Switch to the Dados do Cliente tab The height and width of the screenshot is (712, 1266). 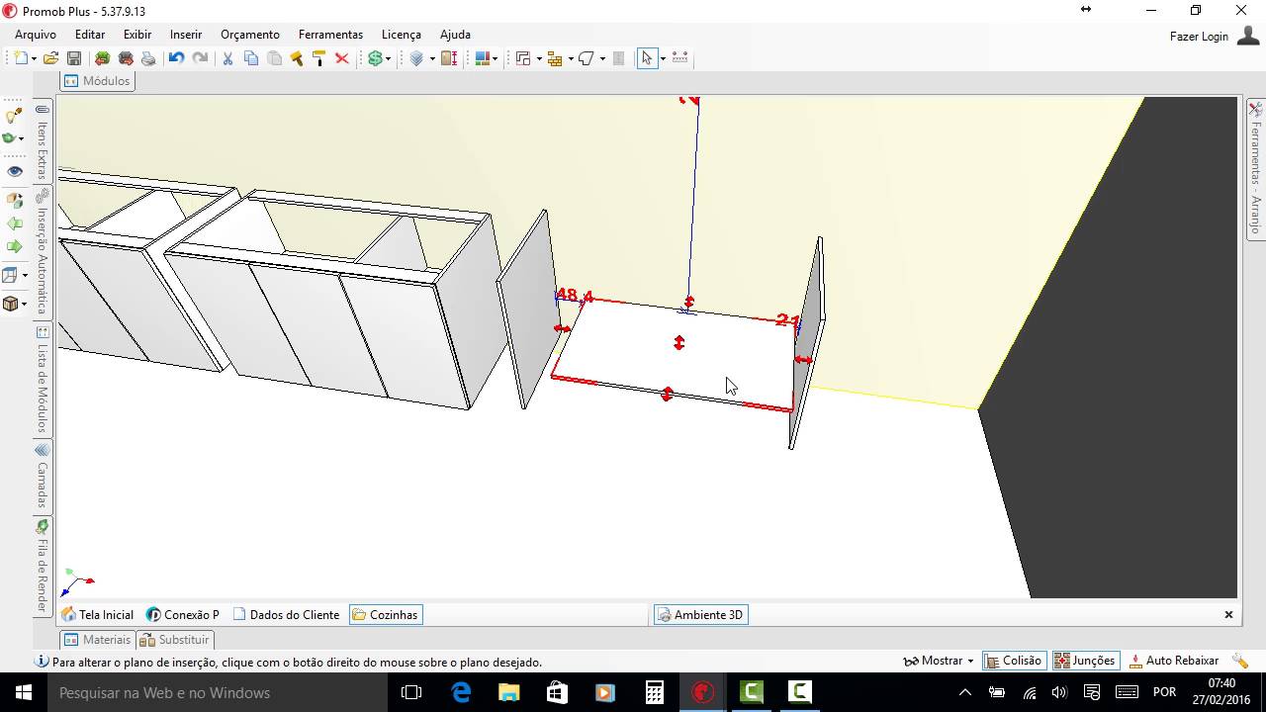pos(286,615)
